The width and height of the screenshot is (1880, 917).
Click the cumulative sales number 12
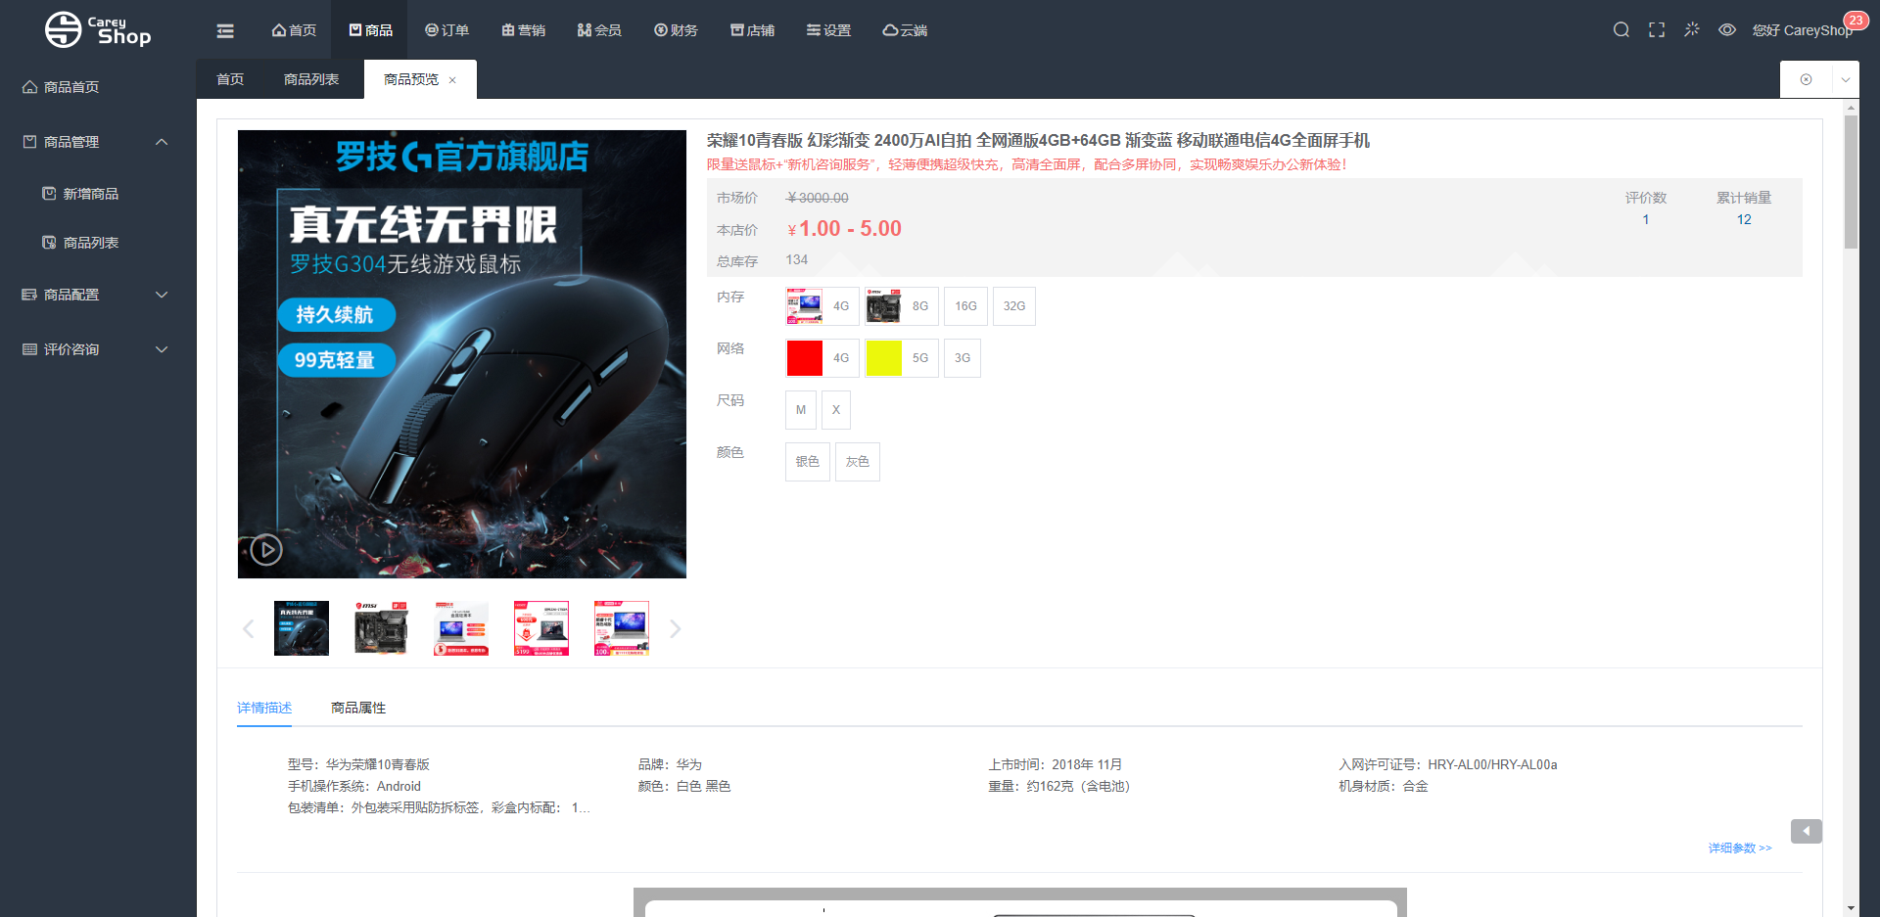(1744, 219)
